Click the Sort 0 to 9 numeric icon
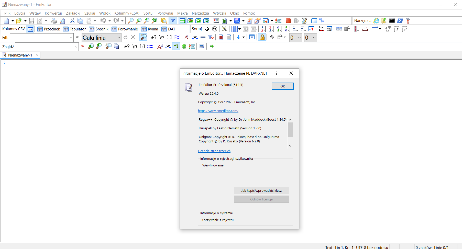462x249 pixels. (280, 29)
